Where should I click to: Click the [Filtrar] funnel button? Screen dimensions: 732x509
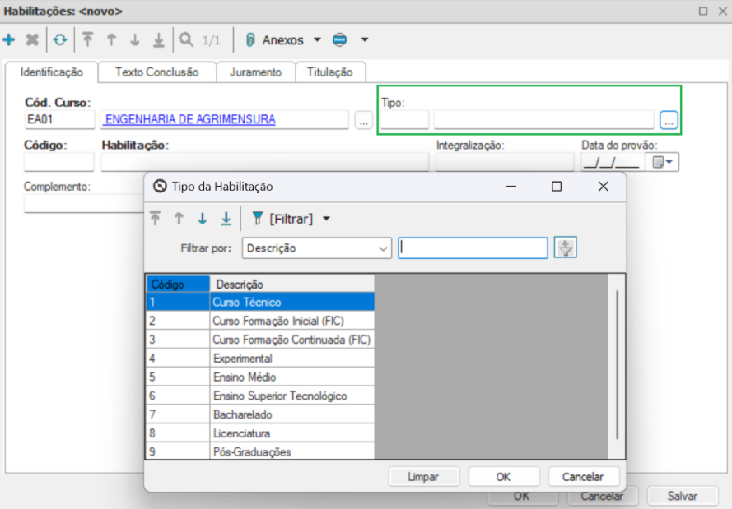click(282, 219)
